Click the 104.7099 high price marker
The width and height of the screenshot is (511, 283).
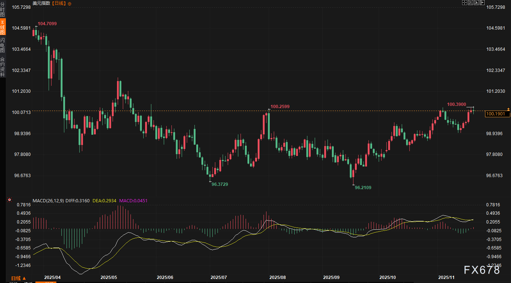pyautogui.click(x=47, y=23)
